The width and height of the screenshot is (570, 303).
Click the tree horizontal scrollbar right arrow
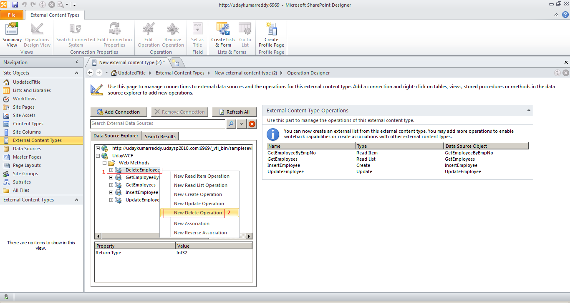[249, 236]
